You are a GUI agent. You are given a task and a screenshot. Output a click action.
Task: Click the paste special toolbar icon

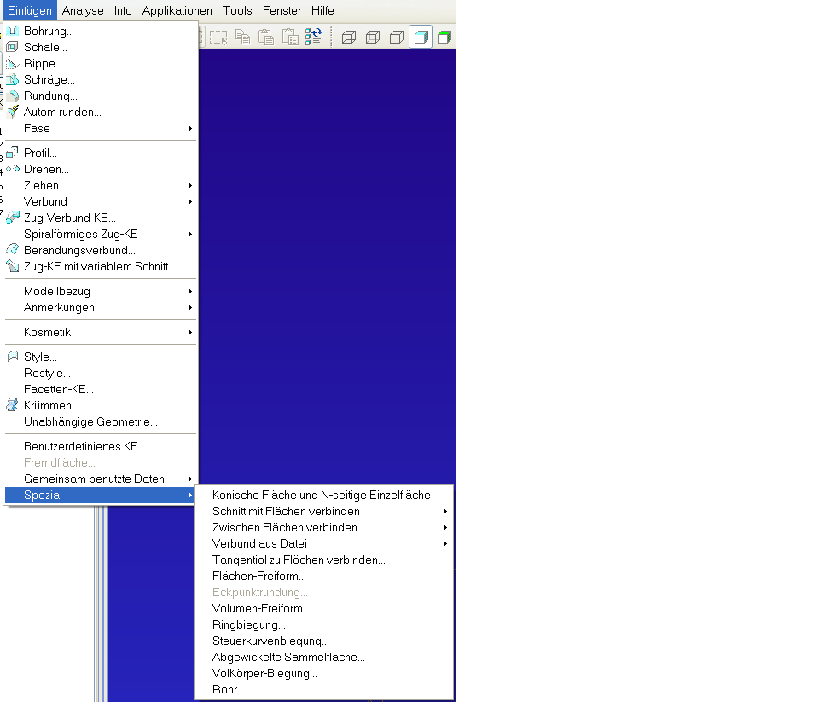coord(290,37)
